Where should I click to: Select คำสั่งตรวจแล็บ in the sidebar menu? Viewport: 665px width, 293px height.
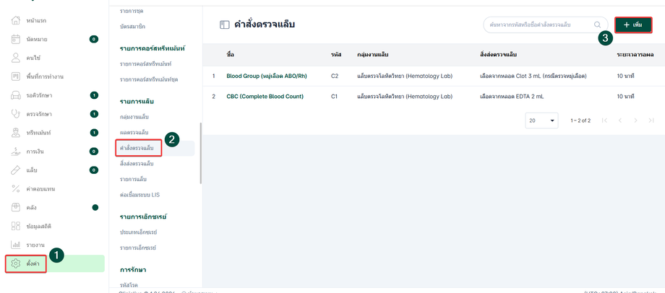click(x=136, y=148)
